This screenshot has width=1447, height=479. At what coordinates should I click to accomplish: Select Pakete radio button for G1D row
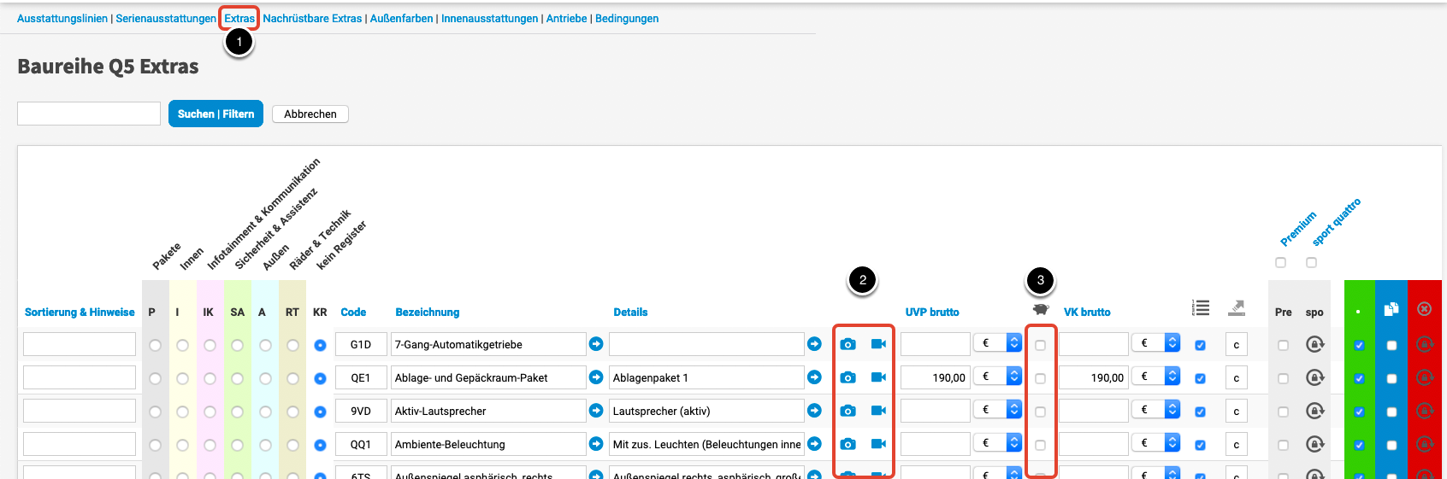click(155, 345)
